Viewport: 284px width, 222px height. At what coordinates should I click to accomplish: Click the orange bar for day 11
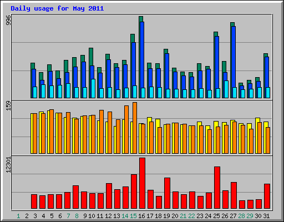tap(102, 132)
